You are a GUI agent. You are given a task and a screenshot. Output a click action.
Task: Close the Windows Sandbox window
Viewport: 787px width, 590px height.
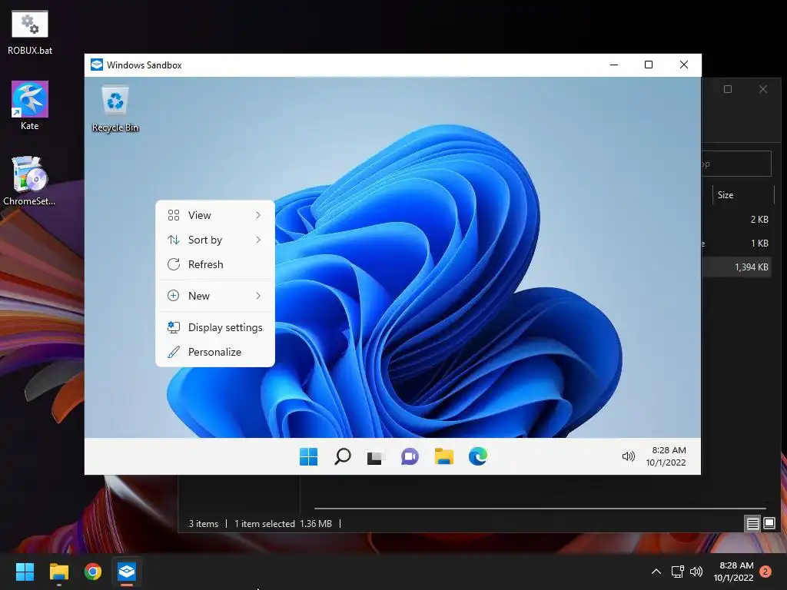(x=683, y=65)
